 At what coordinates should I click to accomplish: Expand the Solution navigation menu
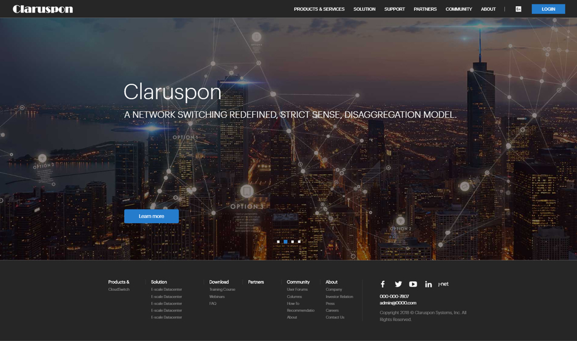coord(364,9)
